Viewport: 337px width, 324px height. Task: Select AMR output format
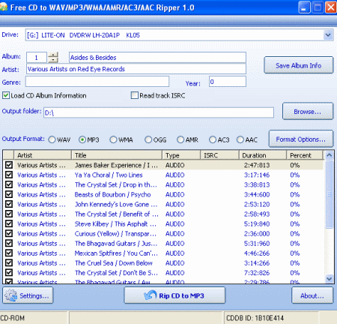point(180,139)
